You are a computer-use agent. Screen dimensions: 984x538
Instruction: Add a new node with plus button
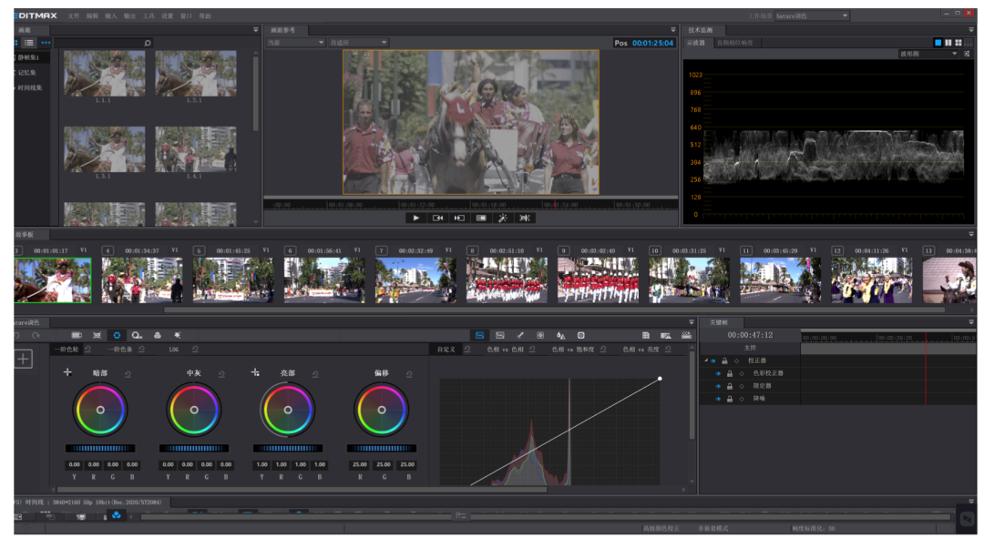[23, 359]
